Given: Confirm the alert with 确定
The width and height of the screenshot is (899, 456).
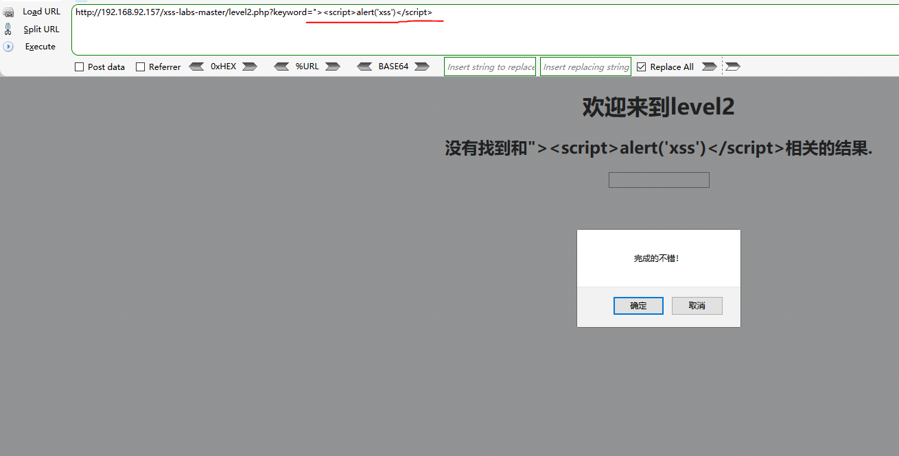Looking at the screenshot, I should 638,306.
